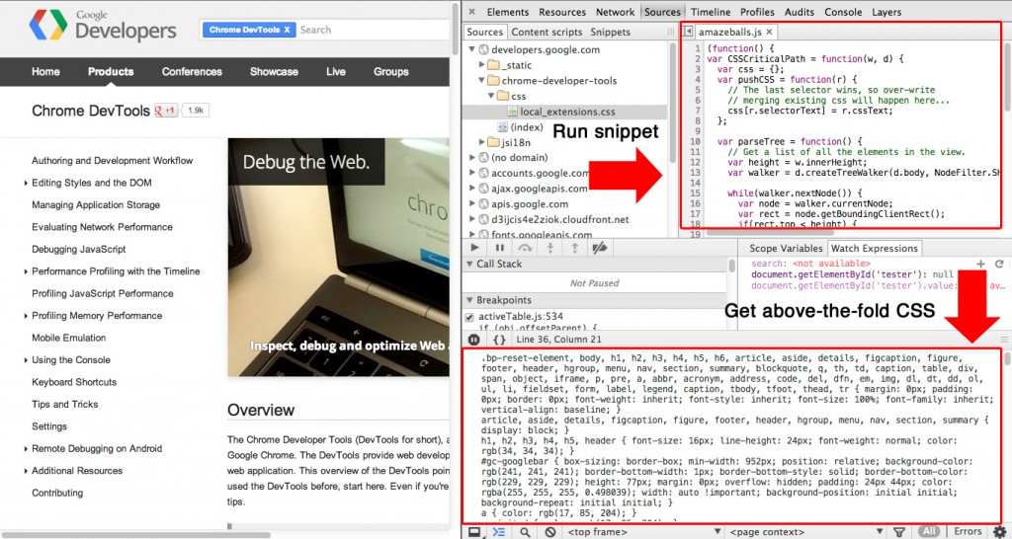1012x539 pixels.
Task: Add a new watch expression
Action: [980, 265]
